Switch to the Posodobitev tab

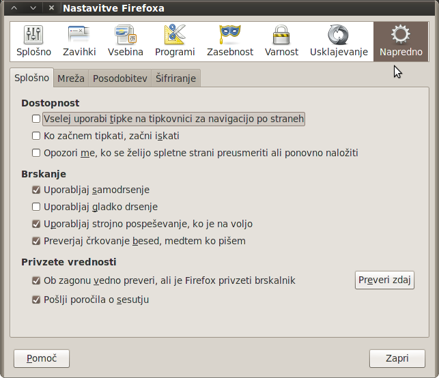pyautogui.click(x=120, y=78)
